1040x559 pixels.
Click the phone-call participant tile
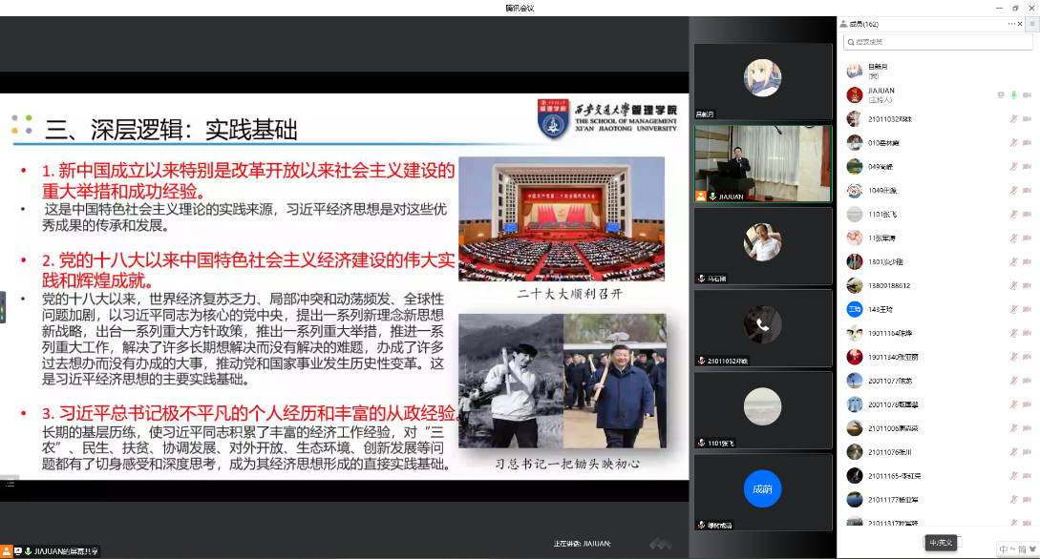761,325
